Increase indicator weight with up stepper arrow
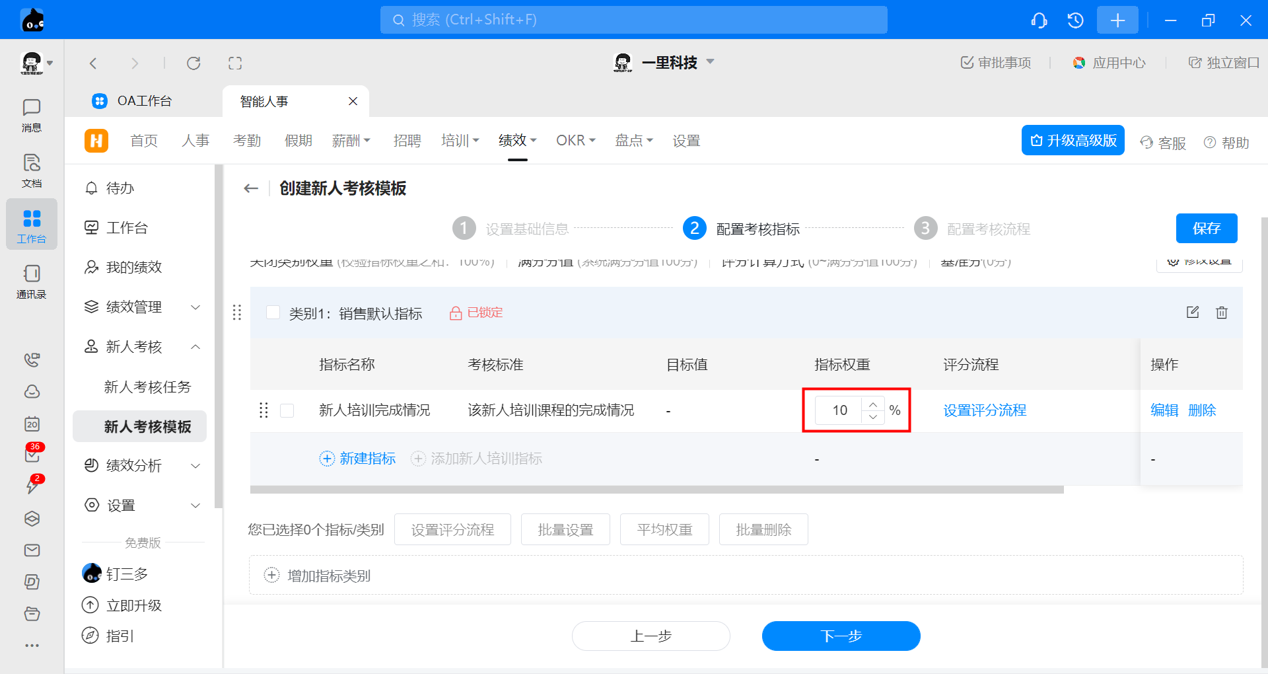The image size is (1268, 674). pos(873,404)
